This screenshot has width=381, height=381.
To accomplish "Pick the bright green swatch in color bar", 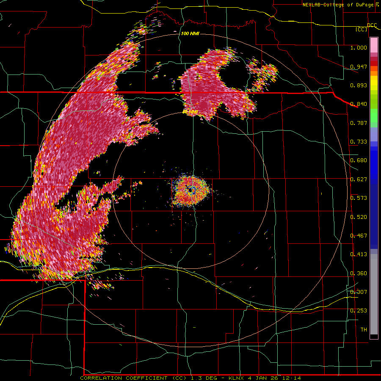I will [374, 116].
